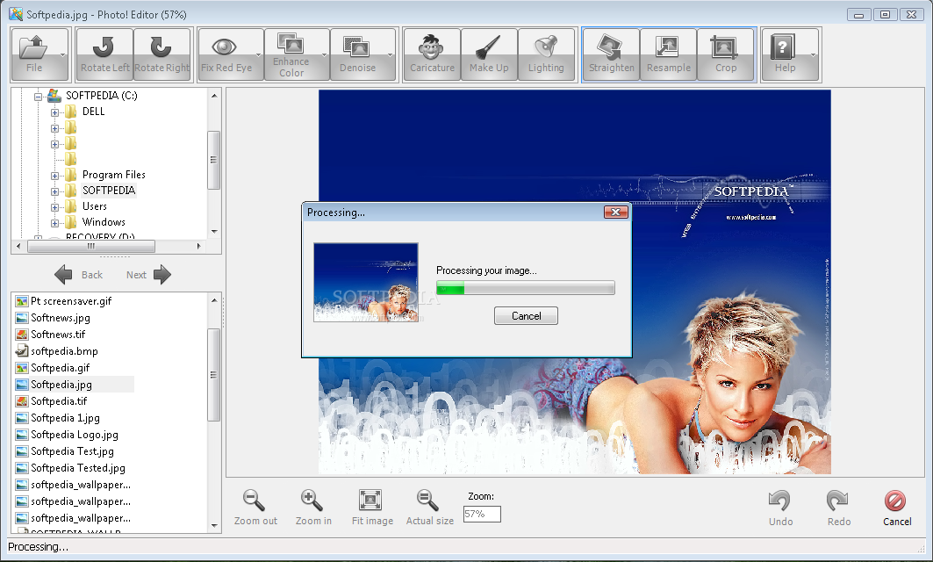Open the Enhance Color dropdown arrow
The image size is (933, 562).
324,55
